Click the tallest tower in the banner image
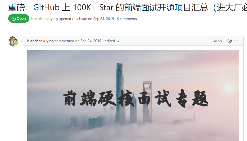247x141 pixels. coord(120,93)
